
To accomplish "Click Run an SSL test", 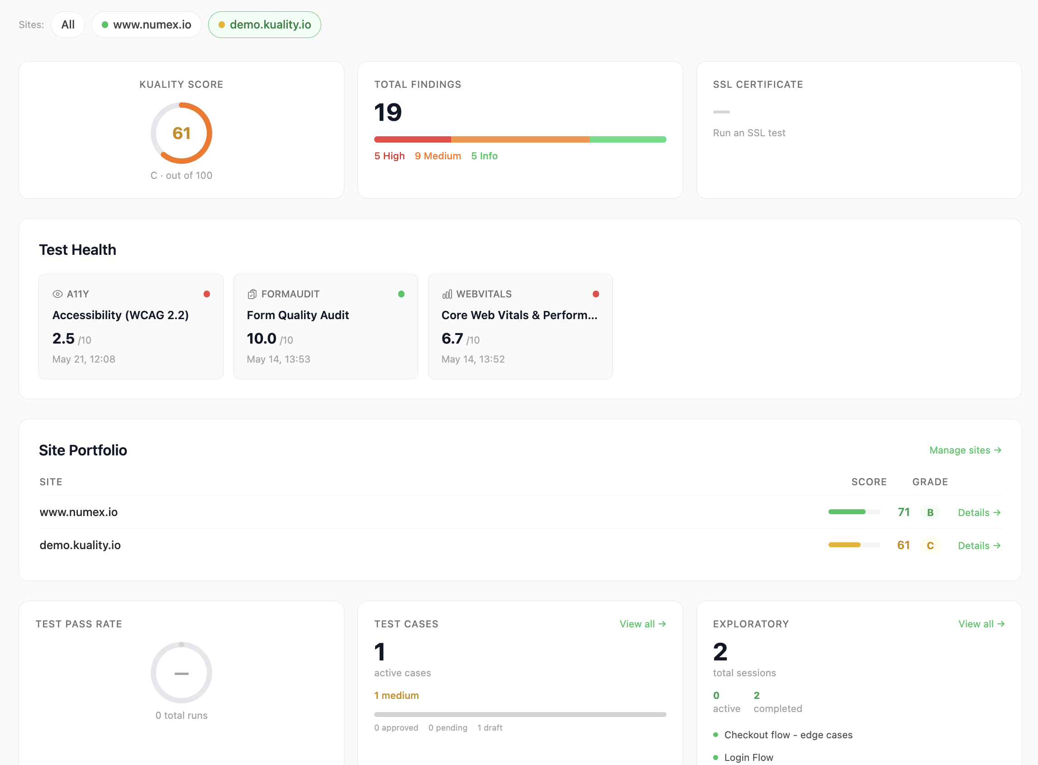I will [x=749, y=133].
